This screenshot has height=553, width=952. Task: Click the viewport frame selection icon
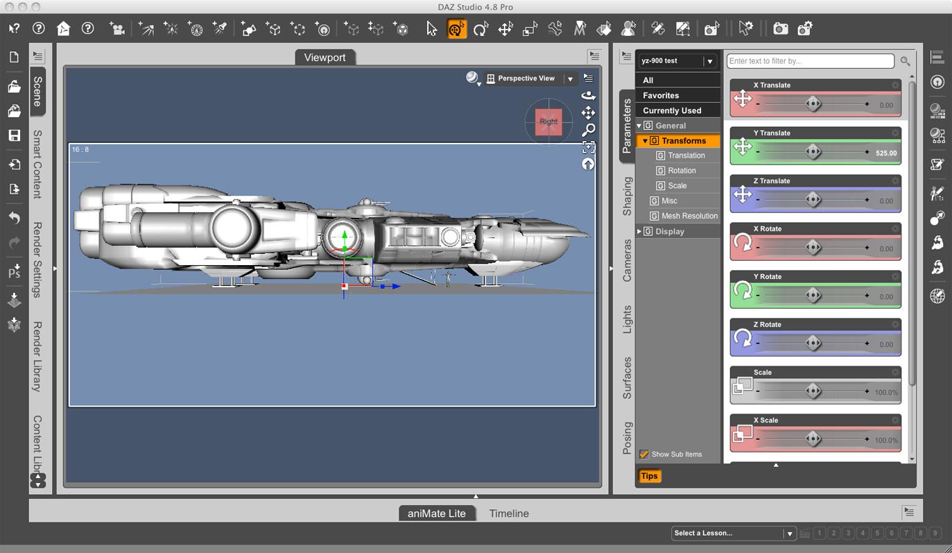pos(588,147)
